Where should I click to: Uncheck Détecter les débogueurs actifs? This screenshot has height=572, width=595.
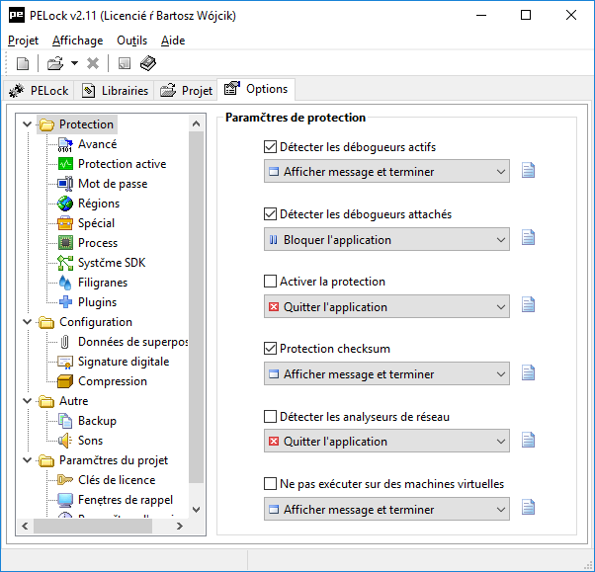(x=270, y=147)
